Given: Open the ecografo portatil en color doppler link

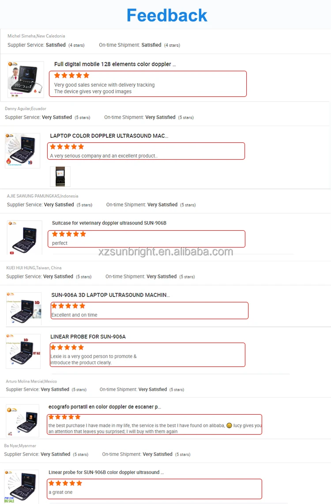Looking at the screenshot, I should click(105, 407).
